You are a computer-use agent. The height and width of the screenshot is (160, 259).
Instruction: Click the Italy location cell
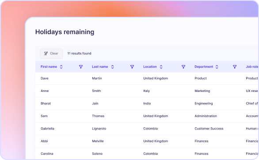(146, 91)
